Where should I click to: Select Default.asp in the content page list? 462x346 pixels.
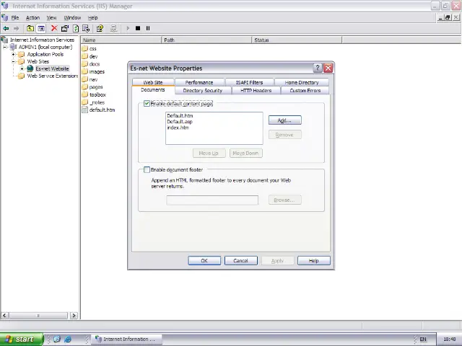180,122
